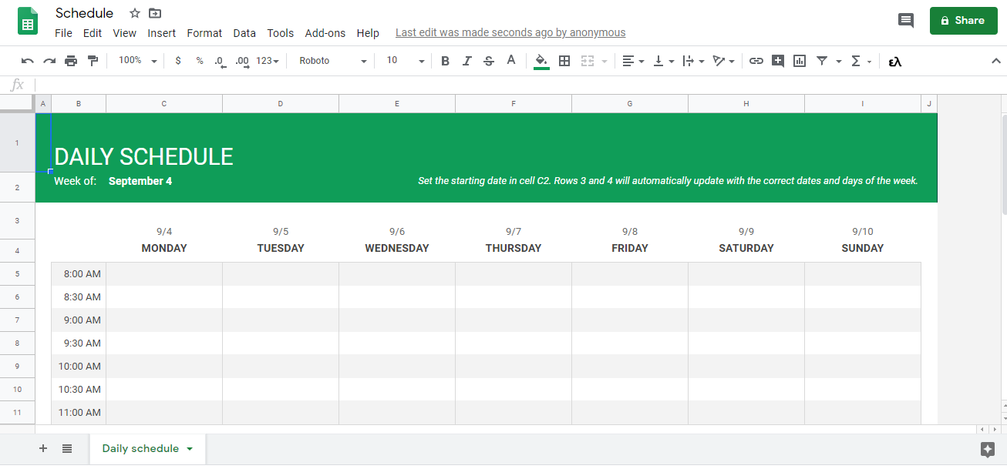Open the font size dropdown showing 10

coord(406,61)
